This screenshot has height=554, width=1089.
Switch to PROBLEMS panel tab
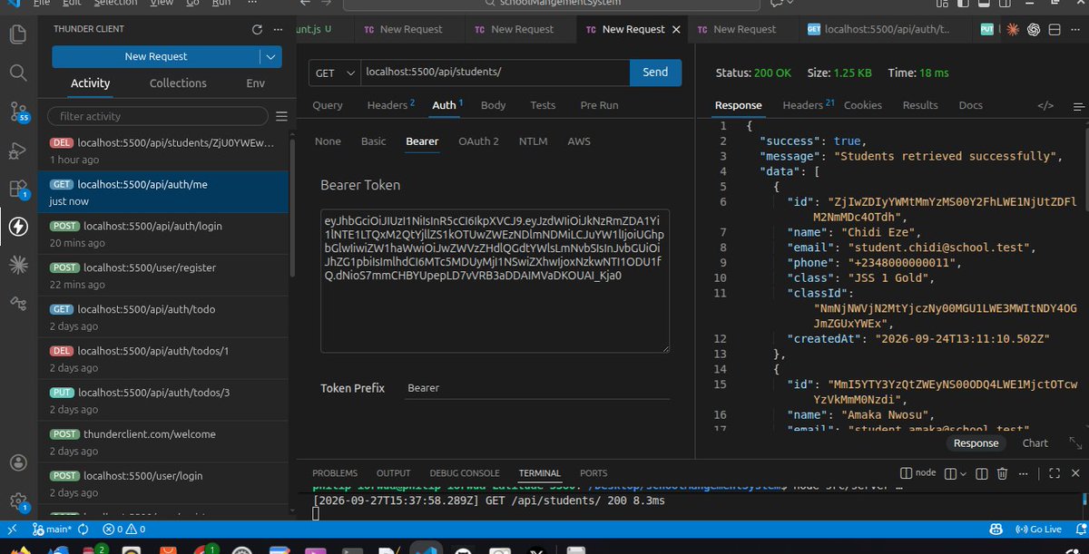335,473
